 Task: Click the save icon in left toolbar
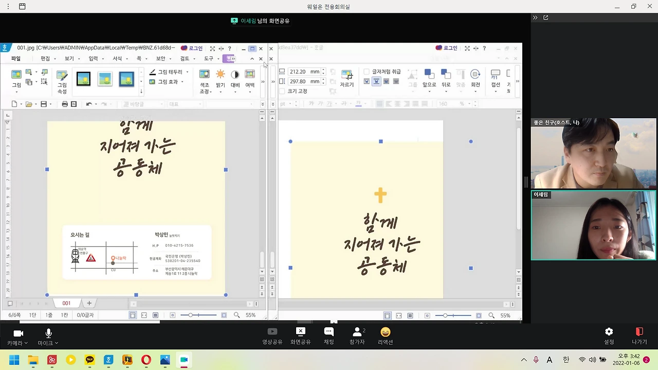[44, 104]
